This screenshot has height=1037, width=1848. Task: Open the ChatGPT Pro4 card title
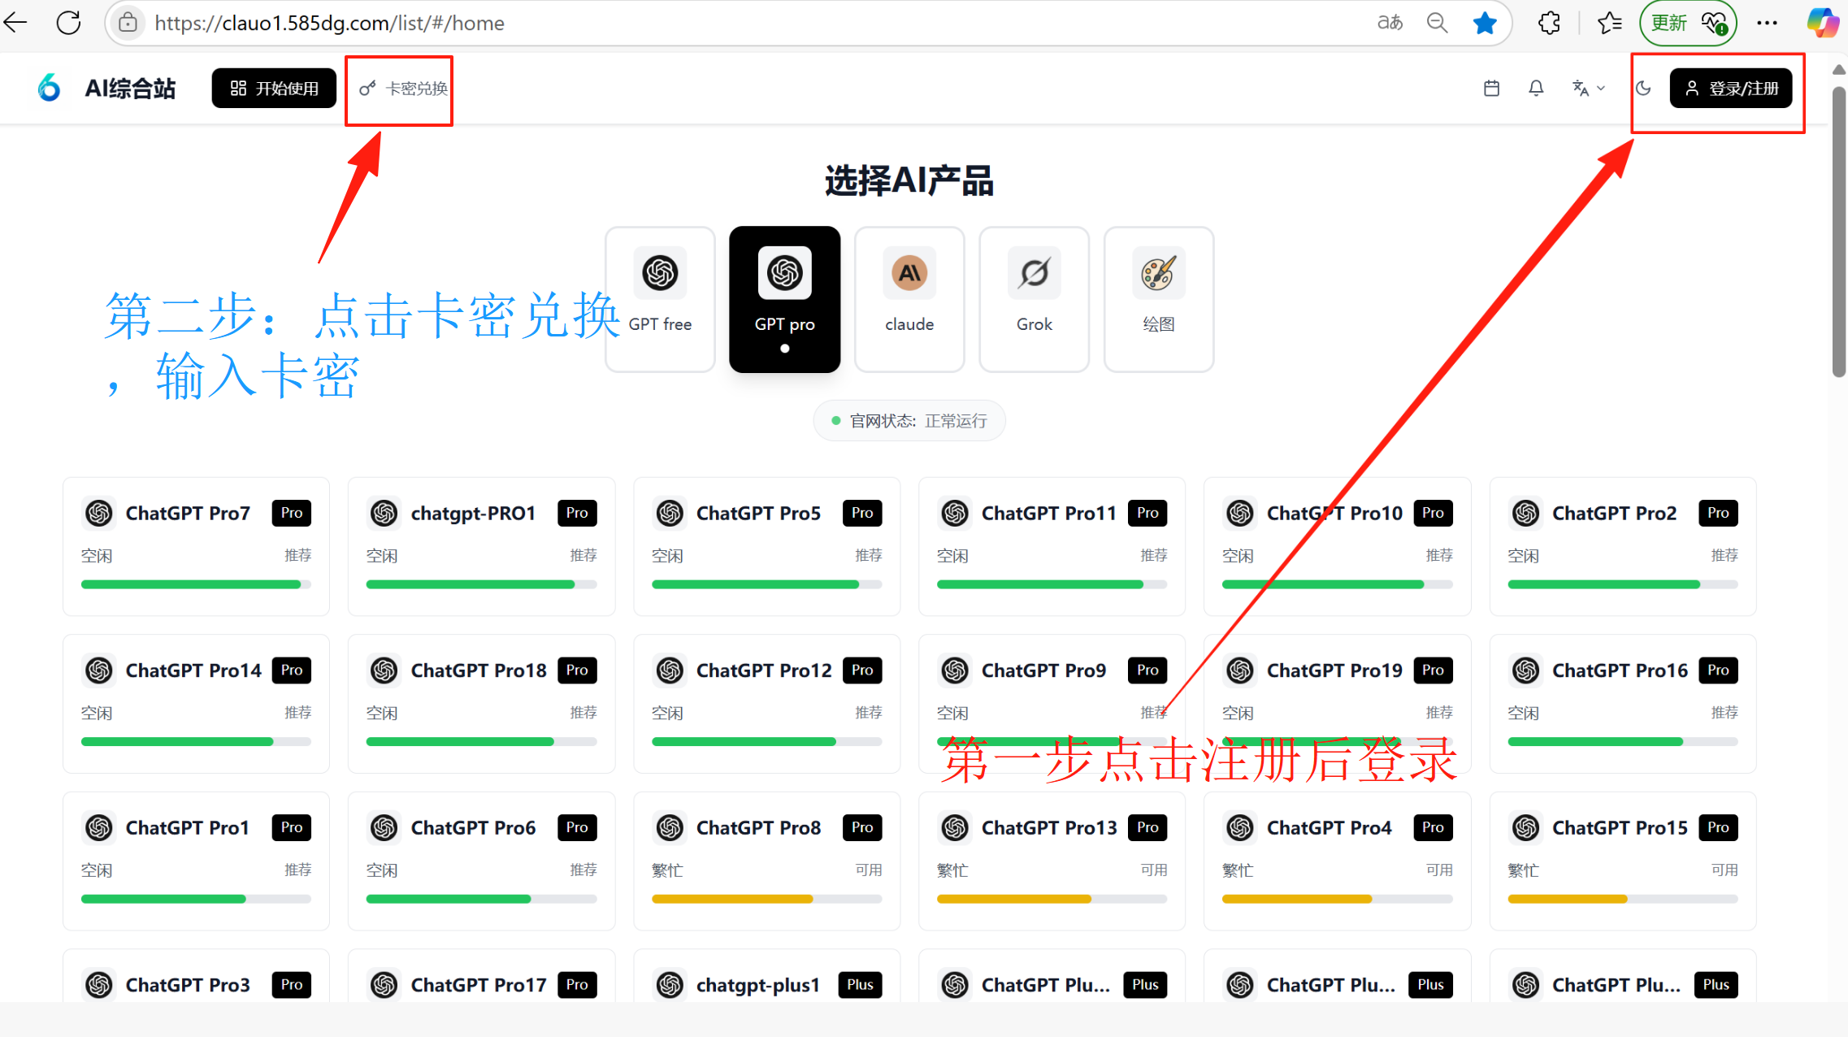pos(1329,827)
